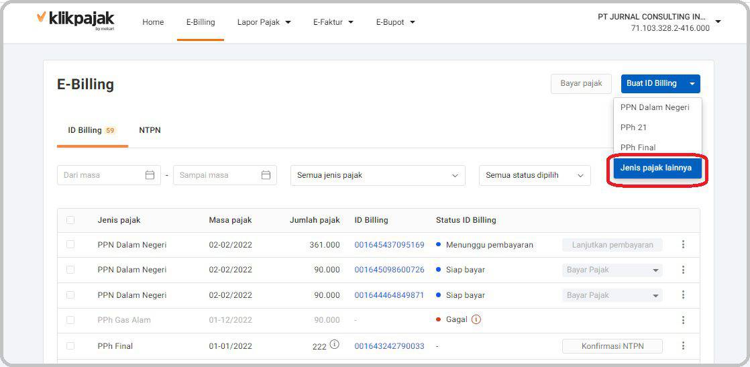The image size is (750, 367).
Task: Open billing link 001645437095169
Action: [x=389, y=244]
